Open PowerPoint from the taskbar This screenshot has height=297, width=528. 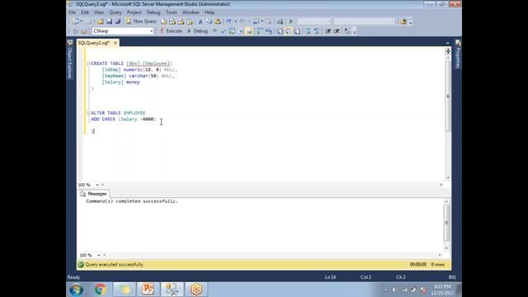coord(148,290)
